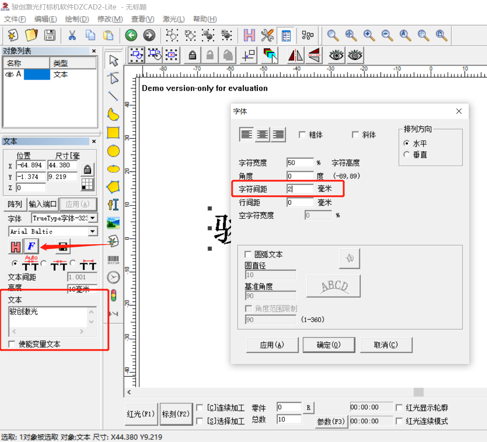Zoom out with minus magnifier

pos(387,35)
